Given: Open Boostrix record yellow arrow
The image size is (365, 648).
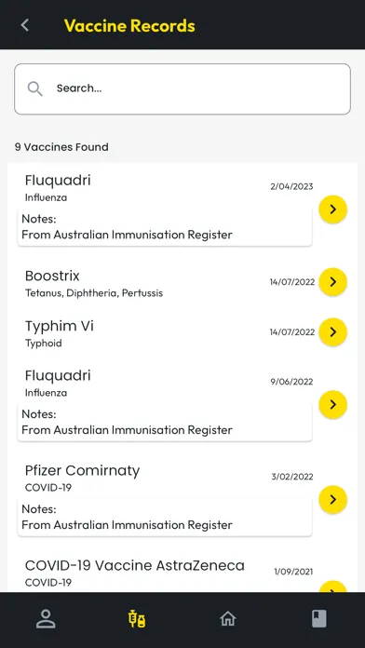Looking at the screenshot, I should coord(332,282).
